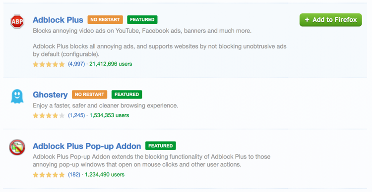Click the Ghostery four-star rating
This screenshot has height=192, width=372.
pos(49,115)
